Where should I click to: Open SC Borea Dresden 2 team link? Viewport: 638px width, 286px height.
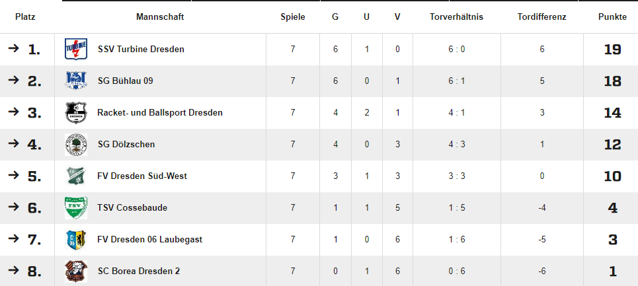point(139,271)
